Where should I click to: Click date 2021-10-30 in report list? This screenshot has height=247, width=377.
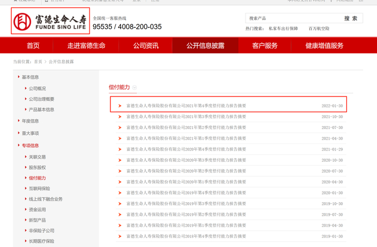332,116
